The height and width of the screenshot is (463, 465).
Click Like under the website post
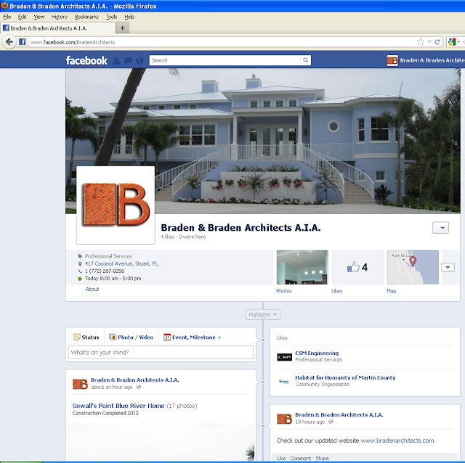coord(281,458)
